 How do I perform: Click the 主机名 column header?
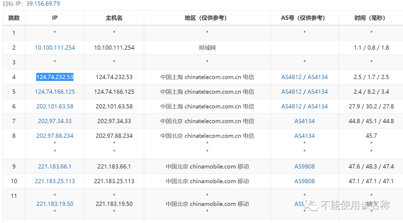point(114,18)
